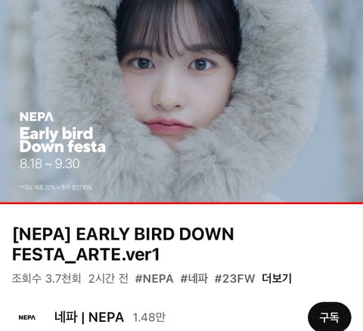Screen dimensions: 363x331
Task: Click the [NEPA] bracket text in the title
Action: [x=42, y=234]
